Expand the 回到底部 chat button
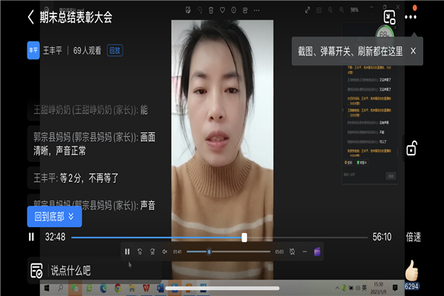The image size is (444, 296). pos(54,217)
